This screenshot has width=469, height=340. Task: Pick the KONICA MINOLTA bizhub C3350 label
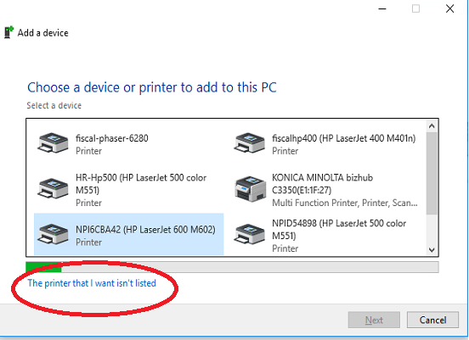[323, 184]
